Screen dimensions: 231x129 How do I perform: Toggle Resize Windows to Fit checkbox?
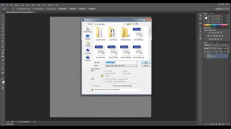[17, 9]
